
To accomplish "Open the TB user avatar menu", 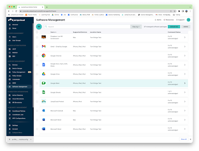I will [x=189, y=20].
